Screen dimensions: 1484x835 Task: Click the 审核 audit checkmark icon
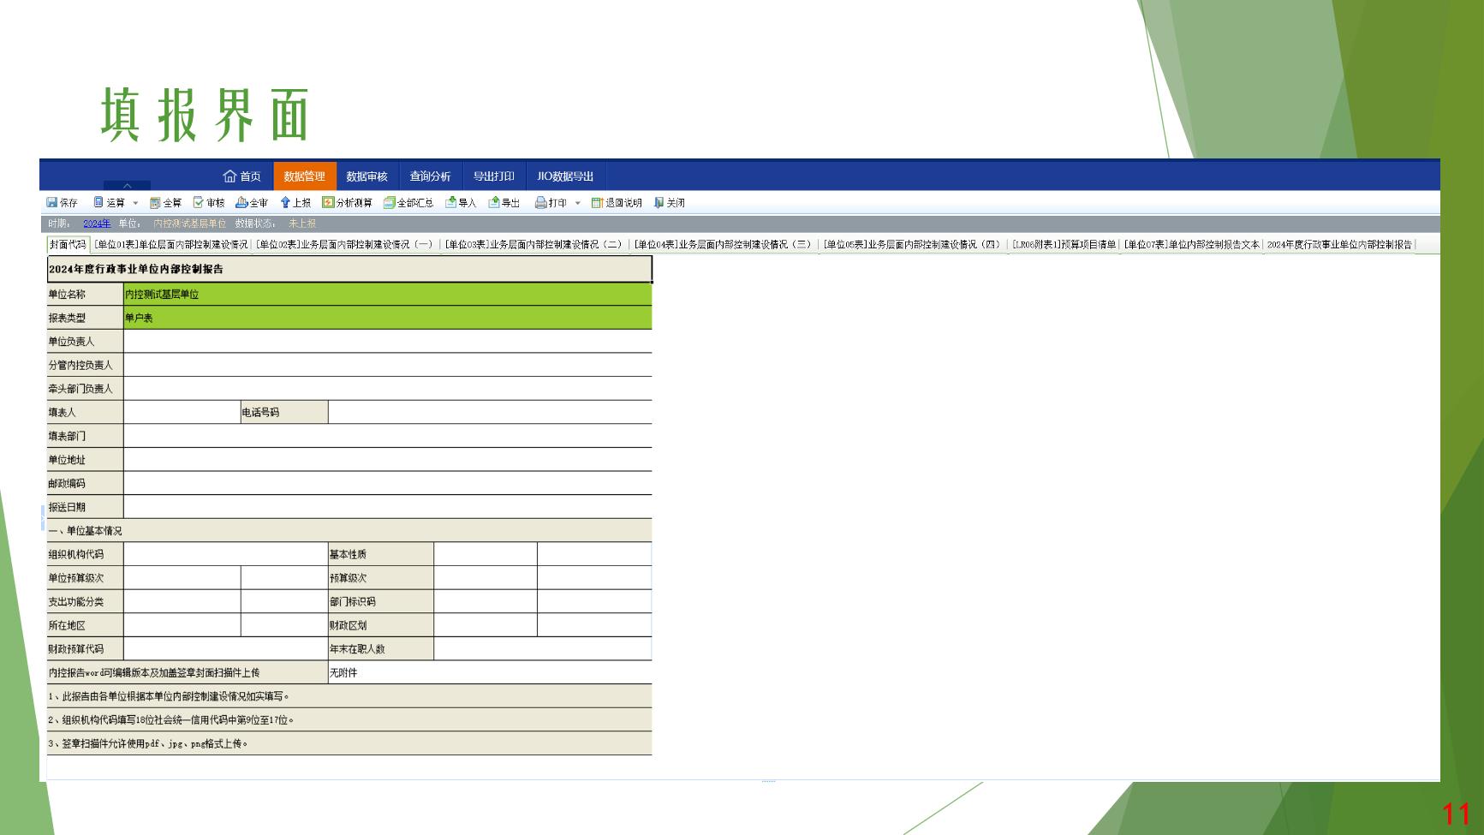[x=199, y=203]
